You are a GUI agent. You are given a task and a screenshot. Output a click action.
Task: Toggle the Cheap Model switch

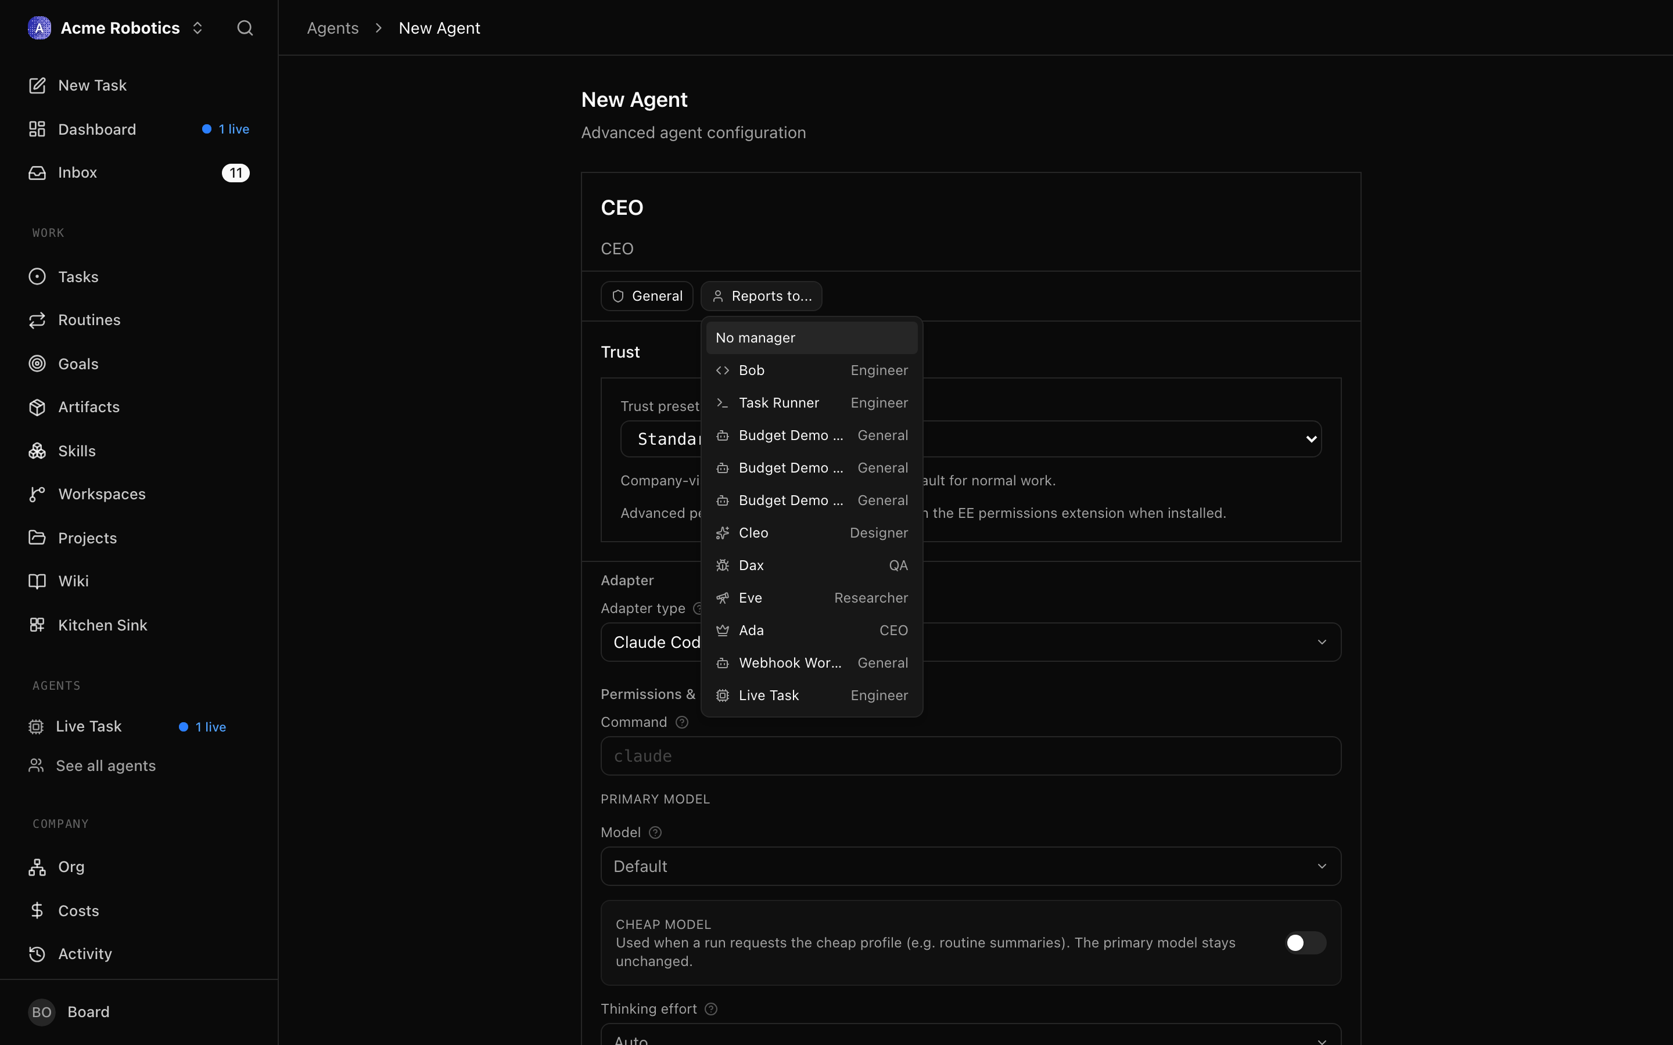pos(1305,943)
